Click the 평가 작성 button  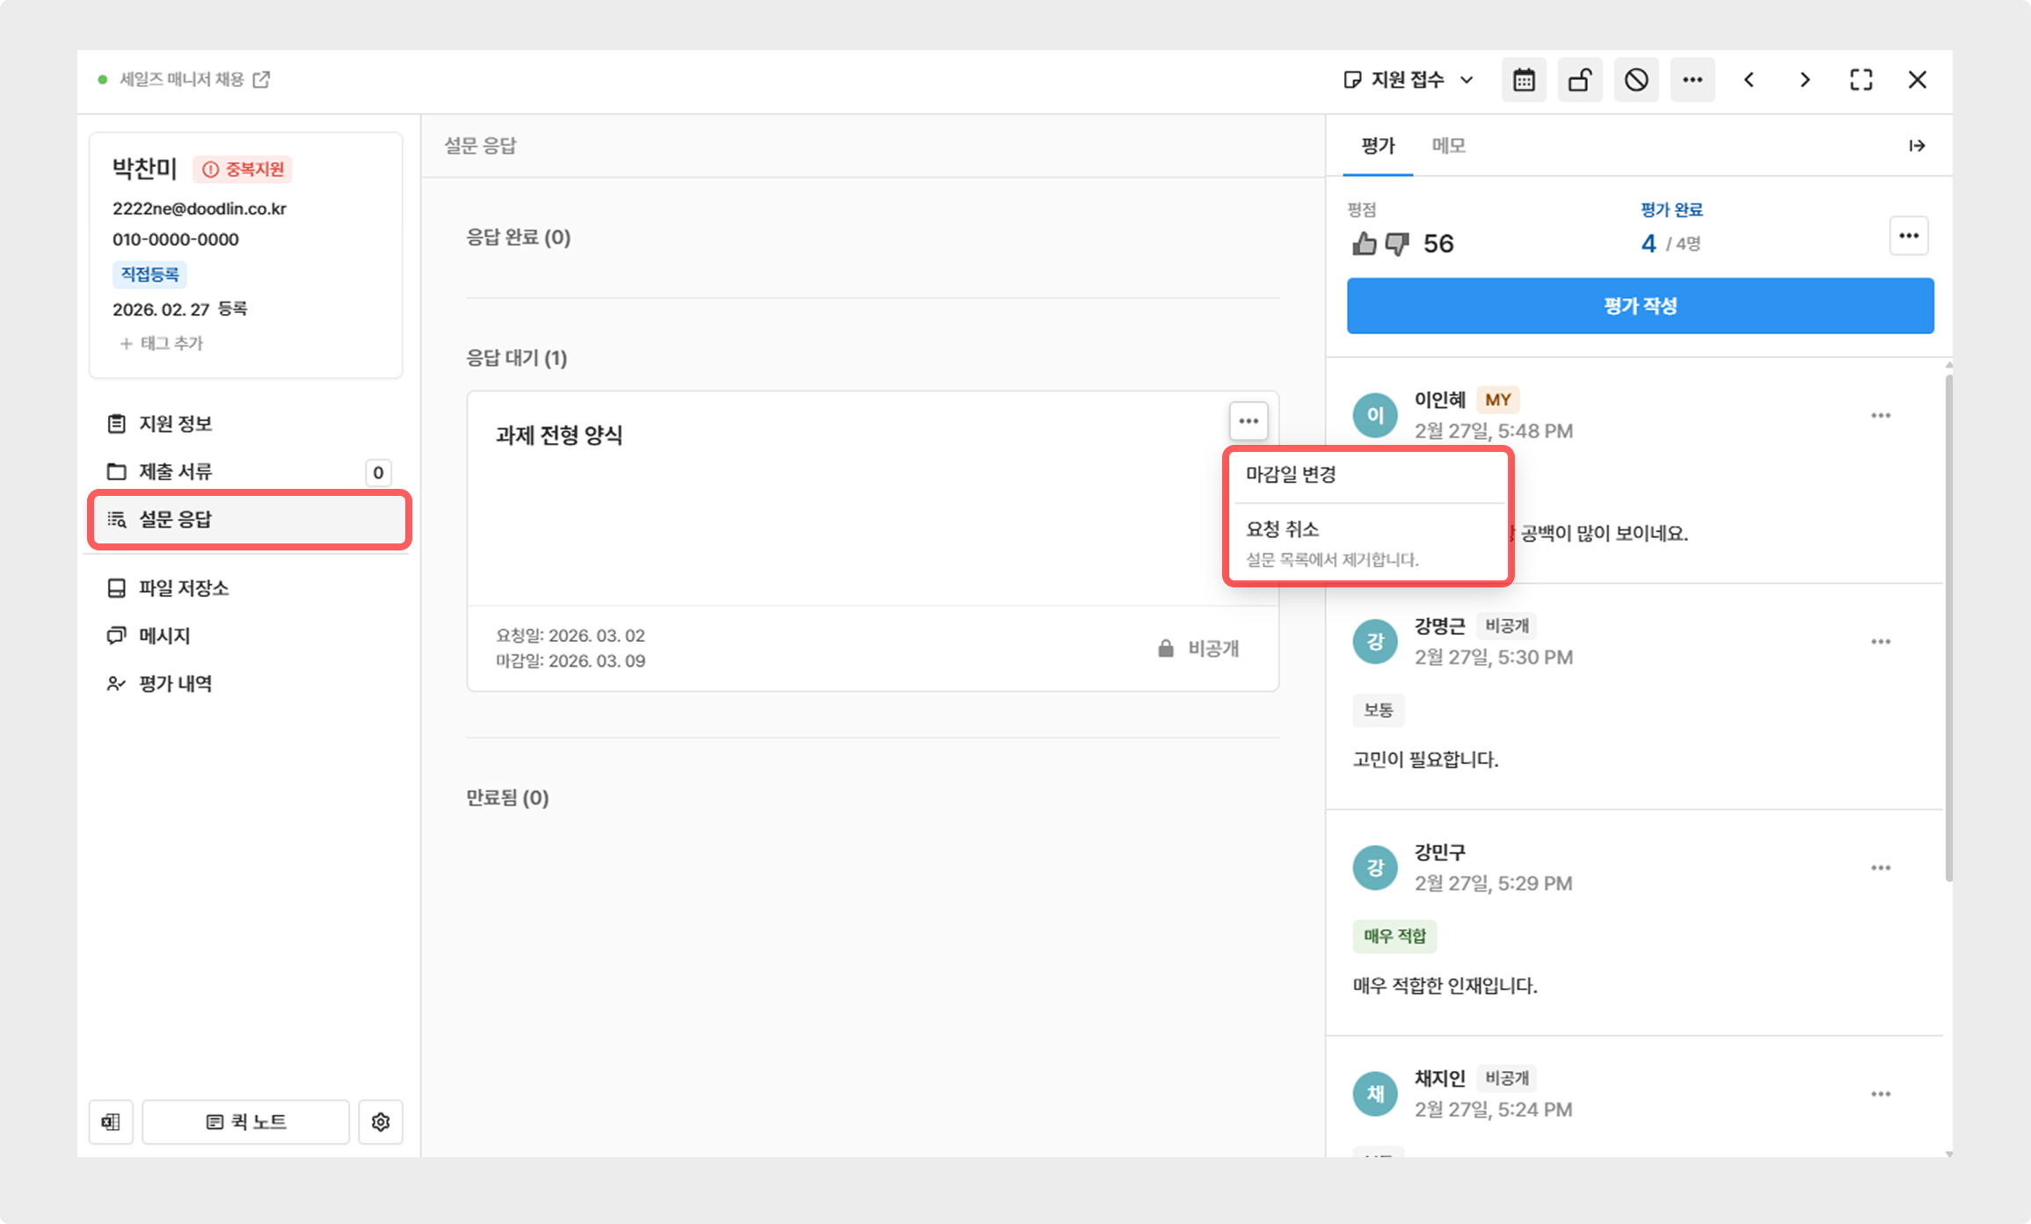(1640, 306)
